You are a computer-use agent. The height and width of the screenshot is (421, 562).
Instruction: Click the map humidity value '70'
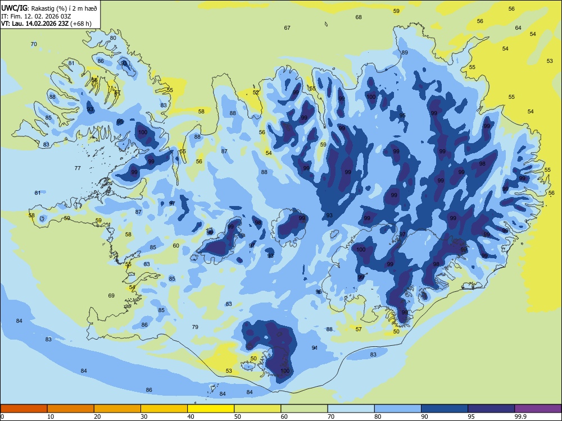[x=34, y=44]
